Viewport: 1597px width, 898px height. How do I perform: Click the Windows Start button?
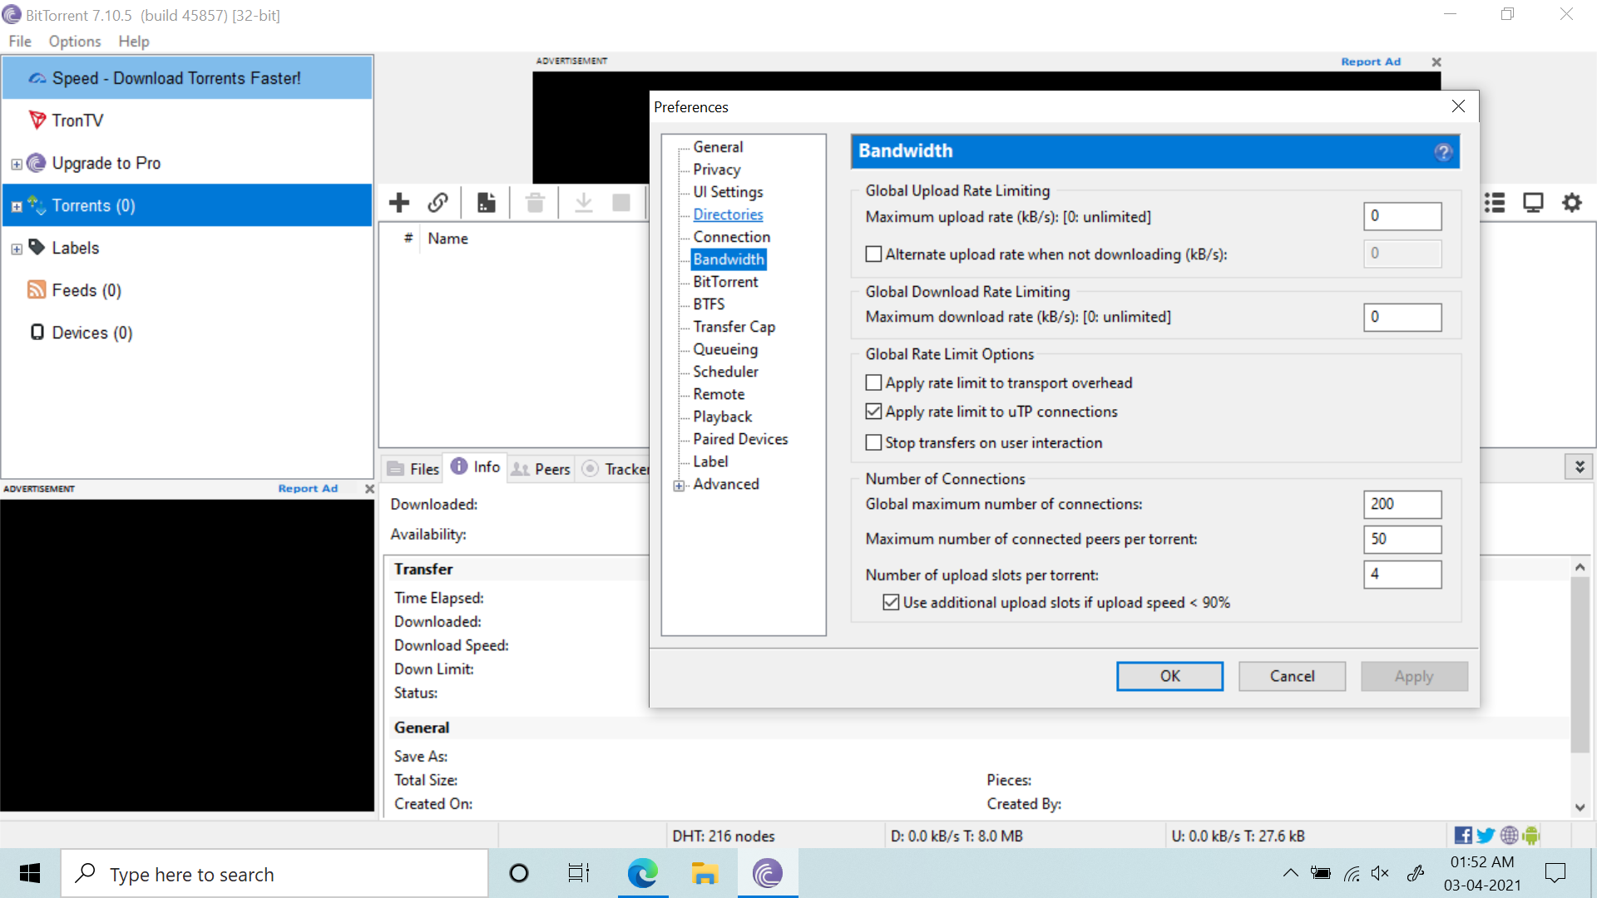click(30, 873)
